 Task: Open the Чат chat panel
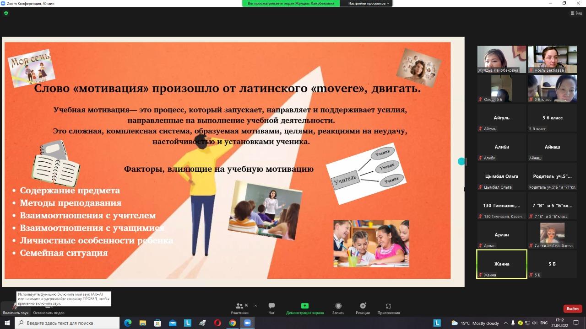pyautogui.click(x=271, y=308)
